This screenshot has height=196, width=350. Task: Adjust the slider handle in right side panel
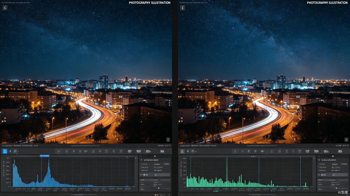(336, 188)
